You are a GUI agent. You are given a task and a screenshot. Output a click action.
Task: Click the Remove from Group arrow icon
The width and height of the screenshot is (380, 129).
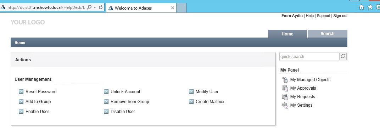point(106,102)
